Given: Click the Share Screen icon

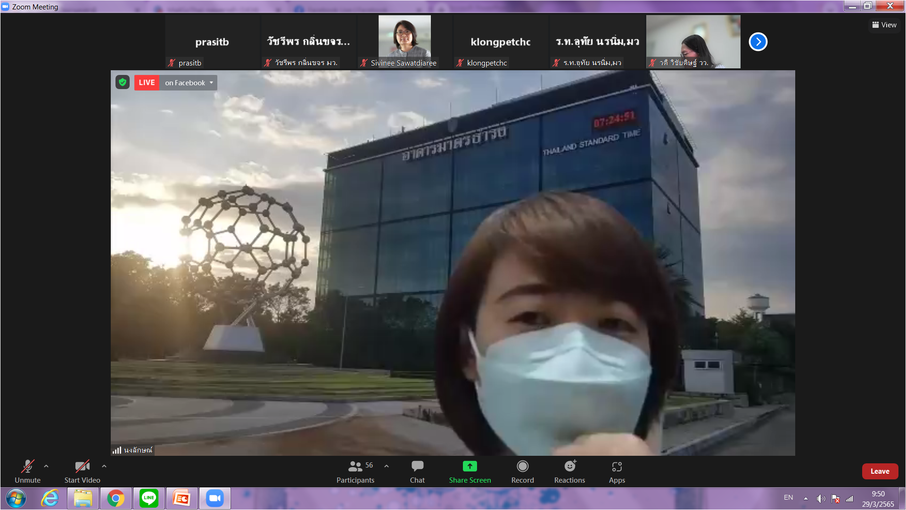Looking at the screenshot, I should pyautogui.click(x=469, y=466).
